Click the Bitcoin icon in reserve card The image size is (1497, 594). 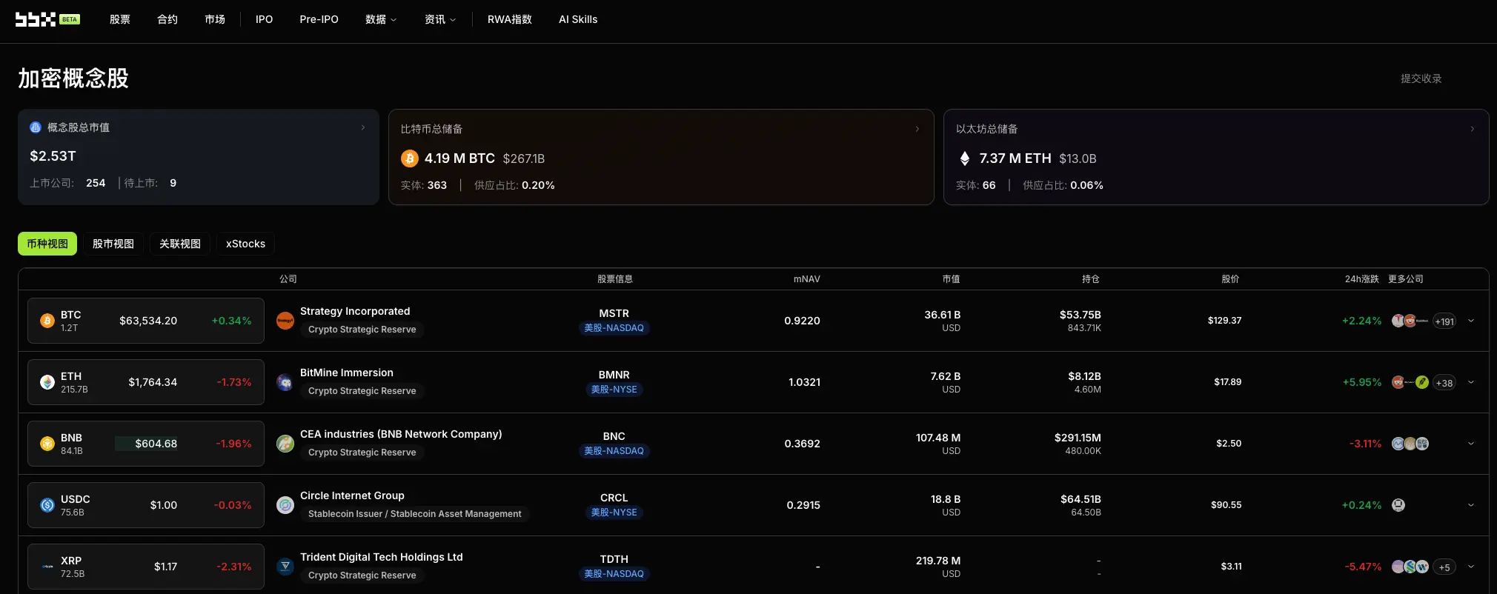coord(410,158)
